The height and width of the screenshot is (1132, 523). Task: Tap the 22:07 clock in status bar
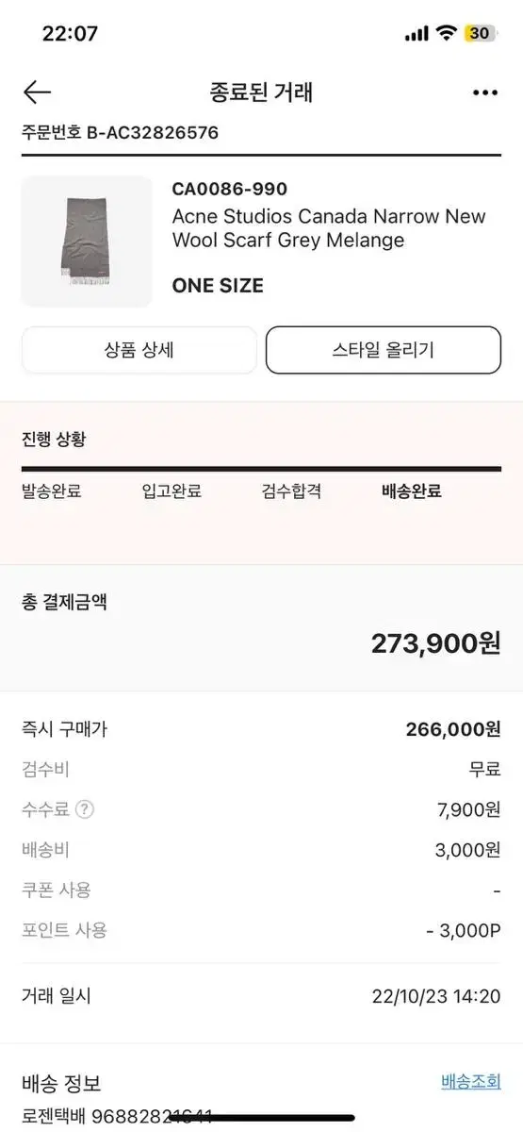coord(70,33)
